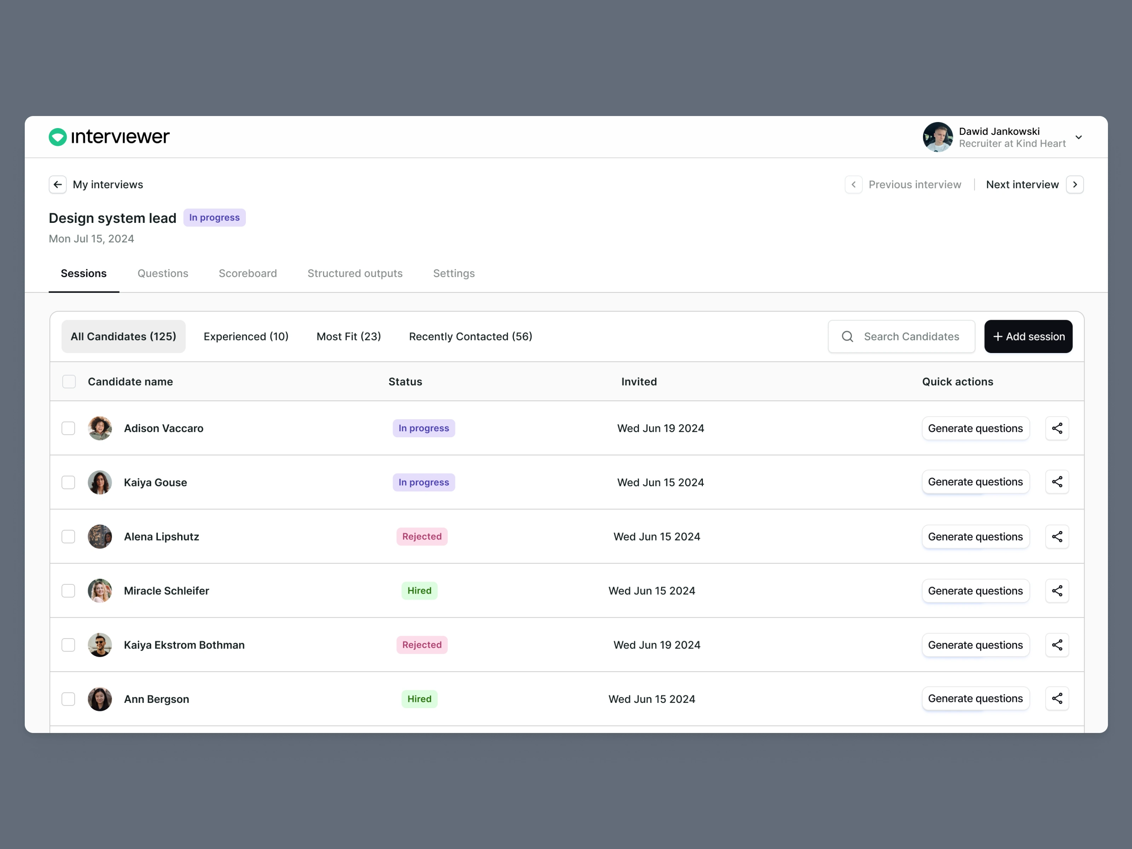Click the Next interview right chevron
Viewport: 1132px width, 849px height.
(x=1075, y=184)
